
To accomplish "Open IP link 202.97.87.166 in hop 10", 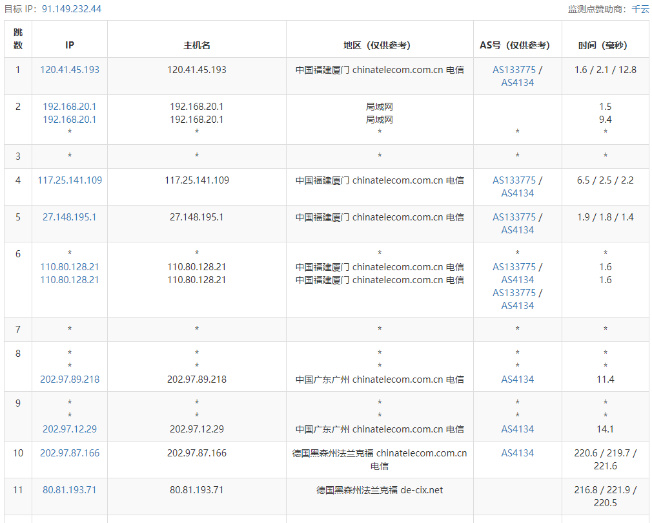I will (x=70, y=453).
